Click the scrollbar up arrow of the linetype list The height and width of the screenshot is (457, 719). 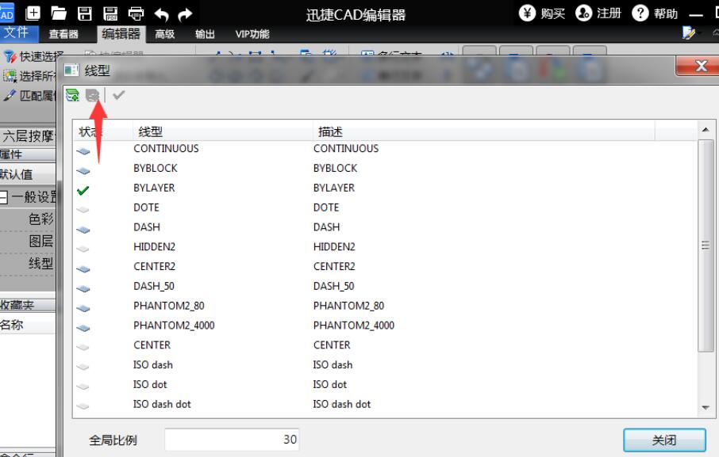tap(706, 130)
